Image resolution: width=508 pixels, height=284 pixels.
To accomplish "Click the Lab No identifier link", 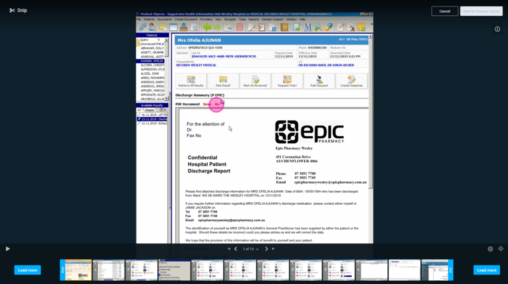I will tap(224, 56).
